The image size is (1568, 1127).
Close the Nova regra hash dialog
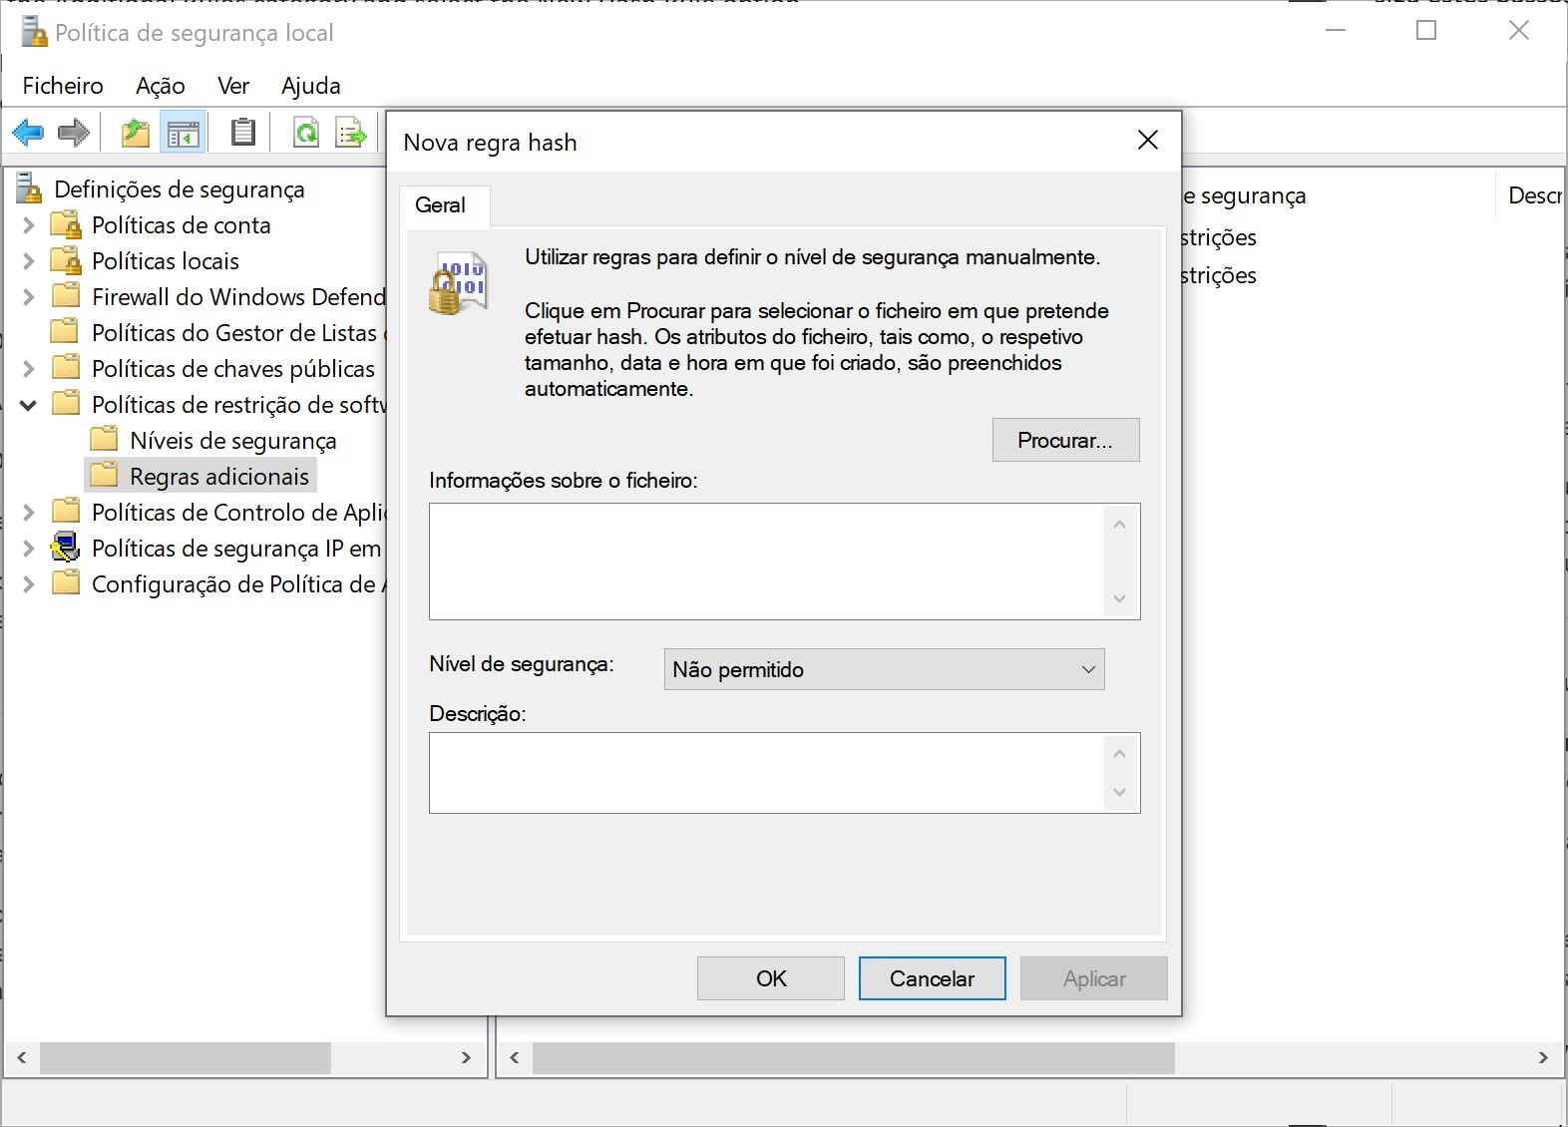pyautogui.click(x=1148, y=141)
